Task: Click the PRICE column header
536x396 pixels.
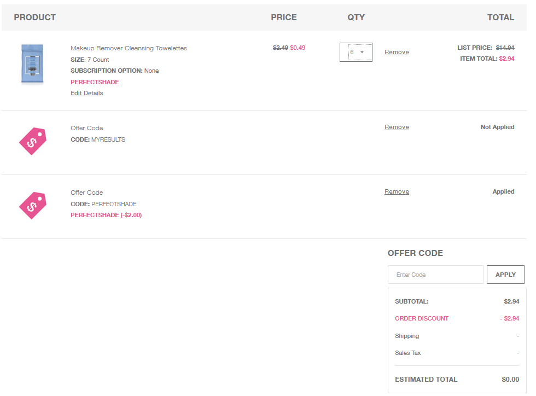Action: pyautogui.click(x=284, y=18)
